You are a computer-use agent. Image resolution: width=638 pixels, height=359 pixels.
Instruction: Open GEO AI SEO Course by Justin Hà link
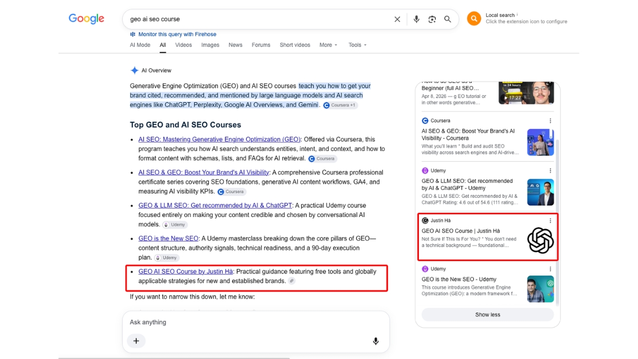click(186, 271)
